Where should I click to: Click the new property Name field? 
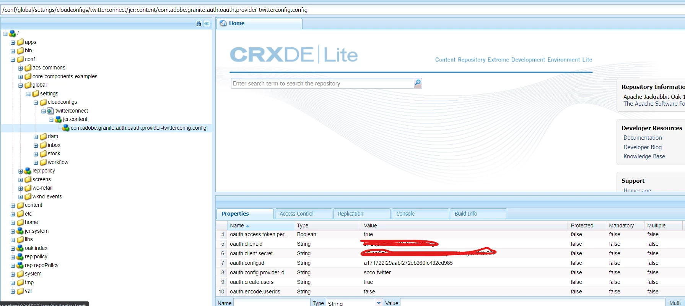pyautogui.click(x=272, y=303)
